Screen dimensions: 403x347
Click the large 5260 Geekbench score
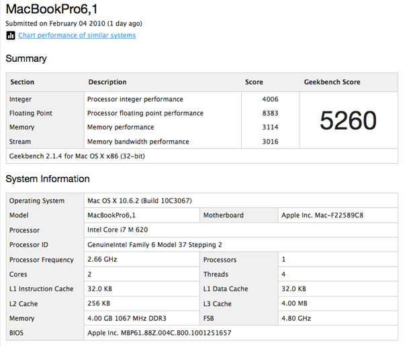348,121
